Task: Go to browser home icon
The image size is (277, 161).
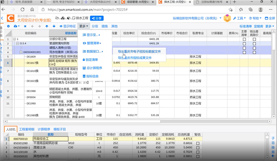Action: [32, 9]
